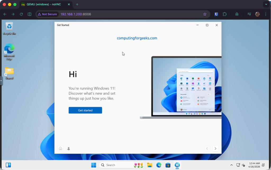The image size is (271, 170).
Task: Open the tulips Widgets icon on taskbar
Action: point(138,165)
